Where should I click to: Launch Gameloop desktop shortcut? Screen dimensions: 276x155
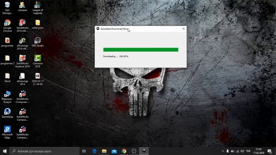pyautogui.click(x=7, y=113)
